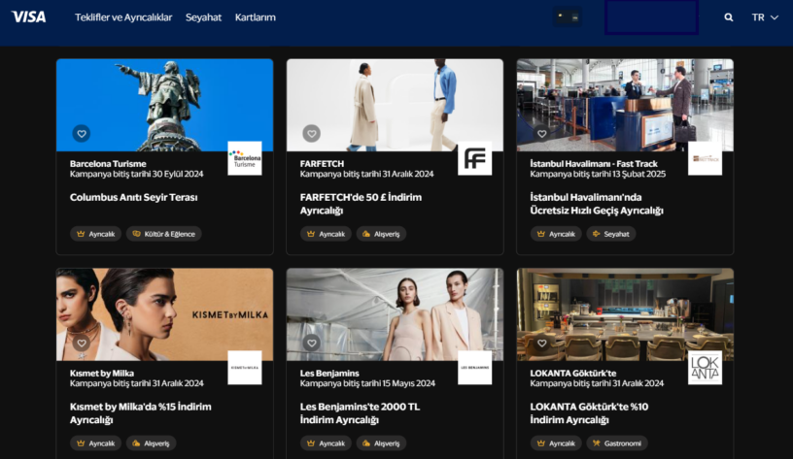Image resolution: width=793 pixels, height=459 pixels.
Task: Click the Les Benjamins logo tile
Action: click(x=475, y=368)
